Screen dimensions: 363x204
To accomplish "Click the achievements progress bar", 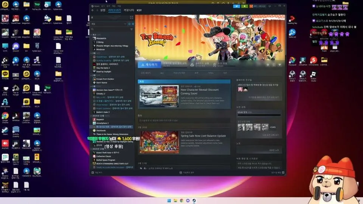I will click(259, 115).
